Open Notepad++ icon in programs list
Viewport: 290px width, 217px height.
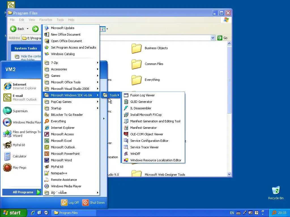pos(47,173)
